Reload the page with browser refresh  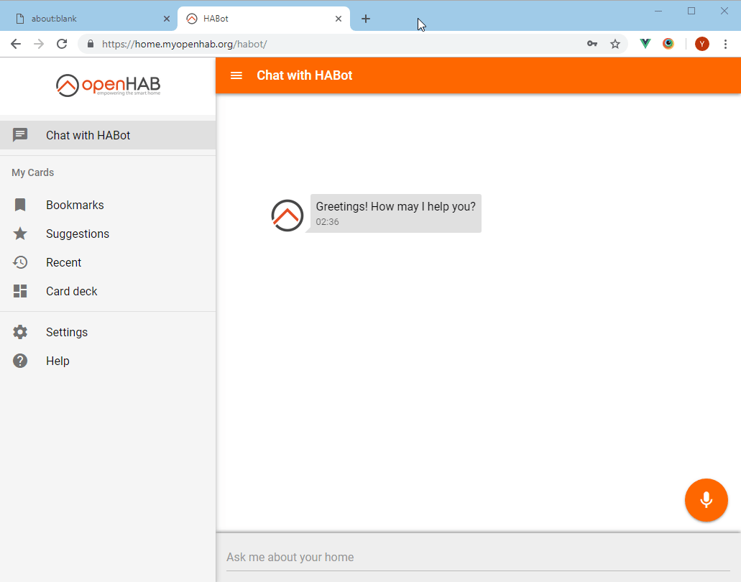coord(62,44)
